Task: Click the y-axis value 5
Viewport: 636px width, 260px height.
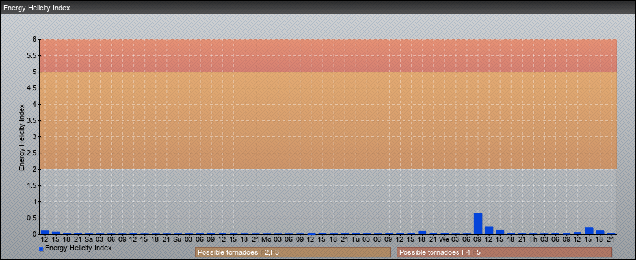Action: (35, 71)
